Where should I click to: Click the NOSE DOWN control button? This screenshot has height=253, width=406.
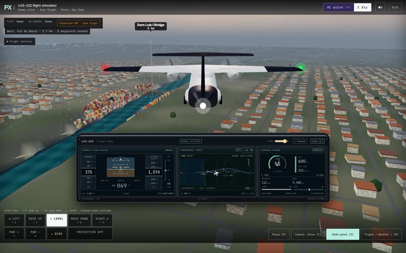79,220
